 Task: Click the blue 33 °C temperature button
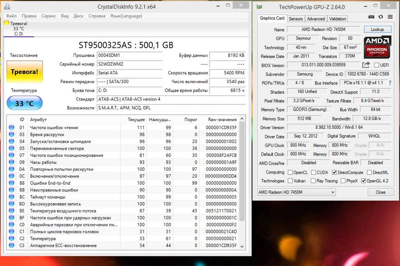pyautogui.click(x=24, y=103)
